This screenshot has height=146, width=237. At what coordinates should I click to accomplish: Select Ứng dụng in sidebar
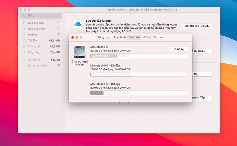coord(41,52)
